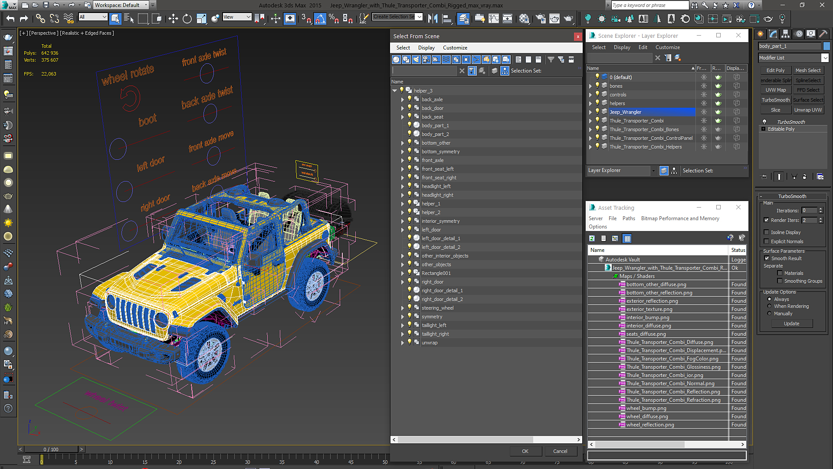The width and height of the screenshot is (833, 469).
Task: Open the selection filter All dropdown
Action: [x=93, y=17]
